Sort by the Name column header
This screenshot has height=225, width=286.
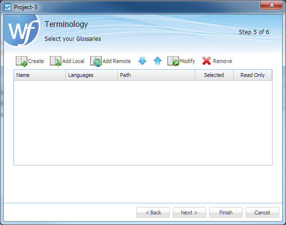(x=39, y=75)
